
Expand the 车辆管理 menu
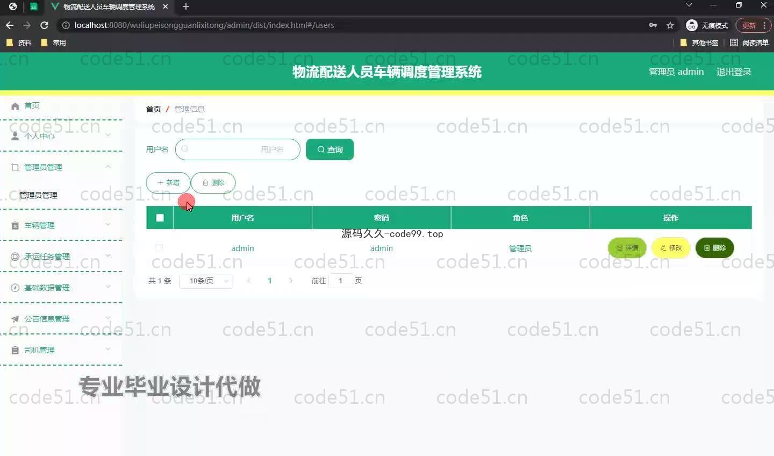tap(108, 224)
